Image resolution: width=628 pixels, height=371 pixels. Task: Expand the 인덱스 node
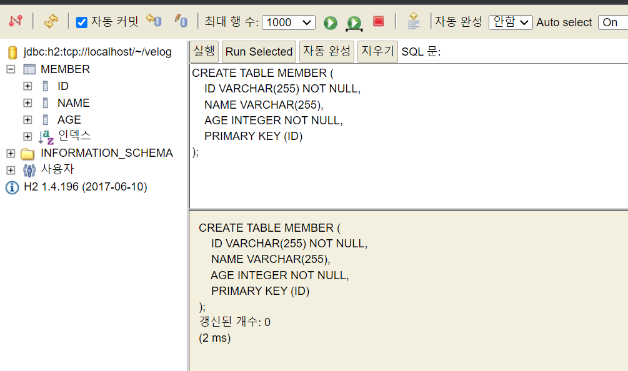pos(27,137)
